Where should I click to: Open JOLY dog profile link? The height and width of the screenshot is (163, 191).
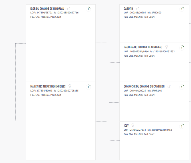tap(126, 126)
